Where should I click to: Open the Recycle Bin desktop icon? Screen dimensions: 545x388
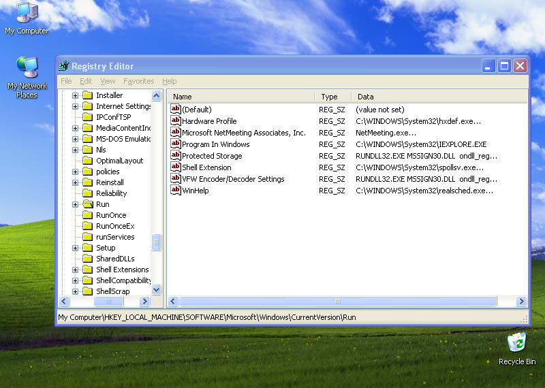click(x=517, y=349)
